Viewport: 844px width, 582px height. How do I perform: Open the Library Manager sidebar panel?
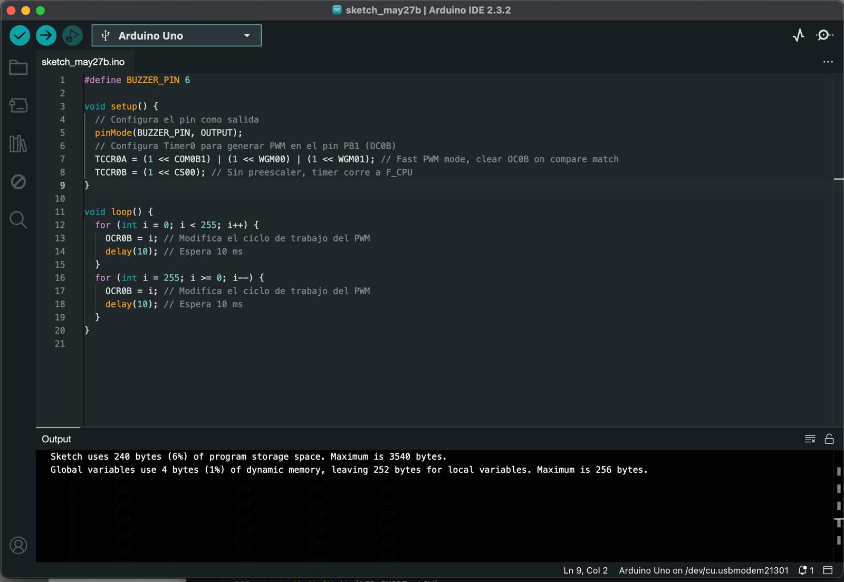tap(18, 143)
